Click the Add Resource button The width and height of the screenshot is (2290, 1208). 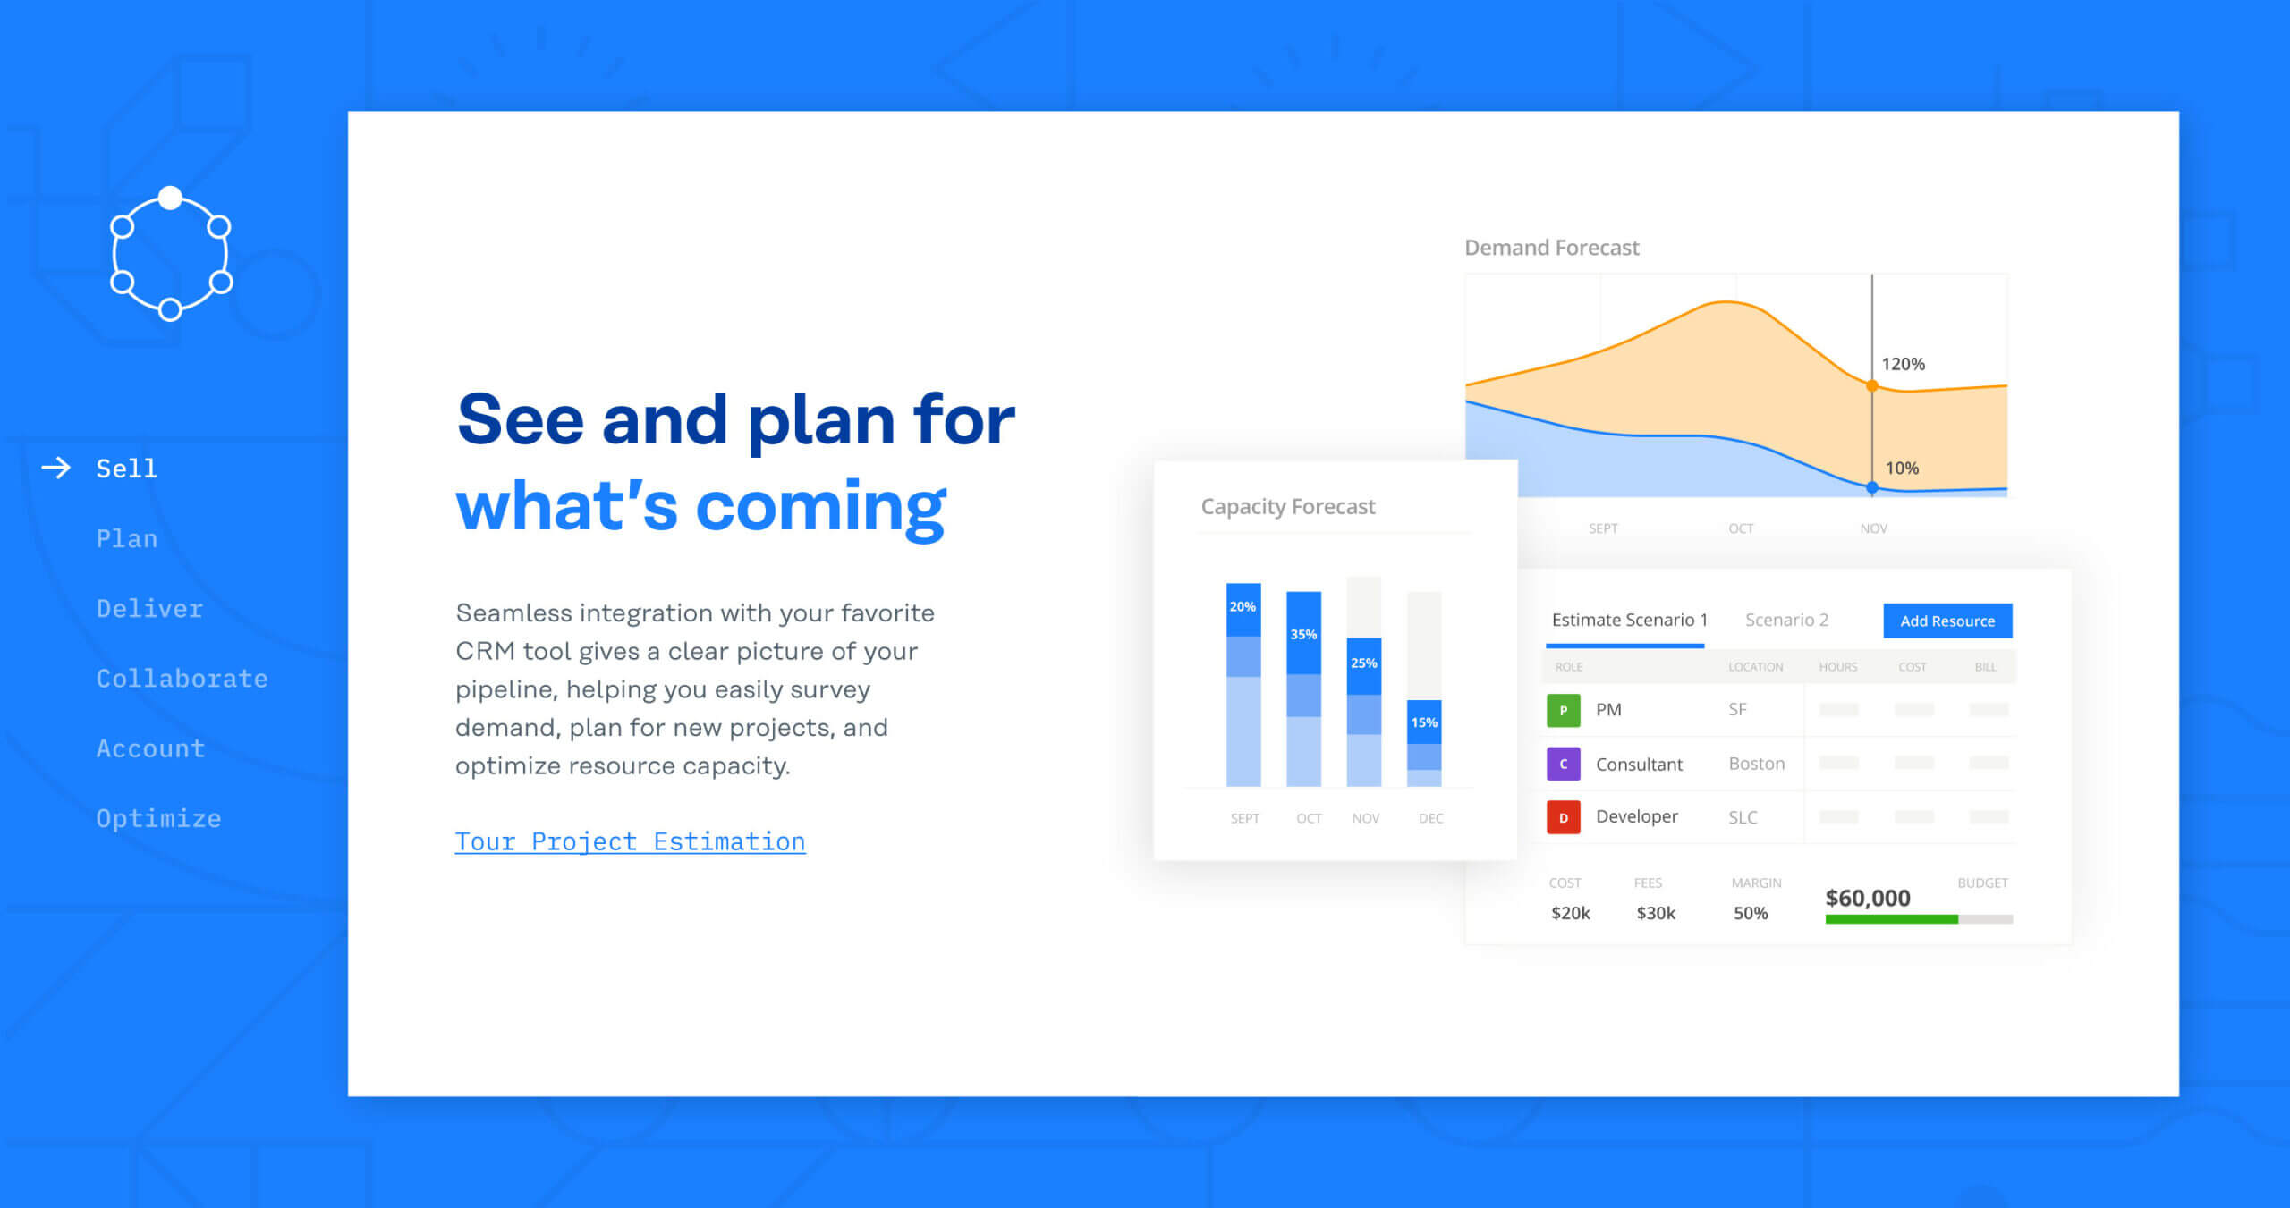[1951, 621]
